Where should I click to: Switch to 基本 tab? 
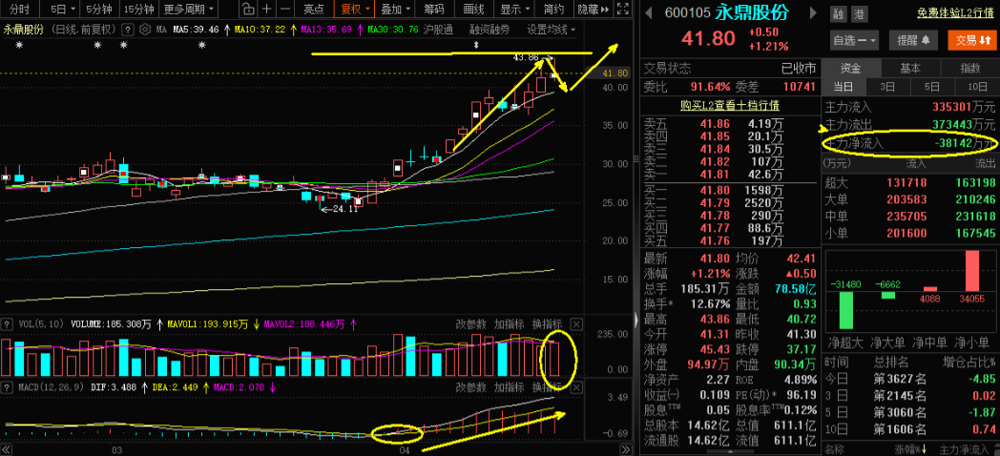910,69
